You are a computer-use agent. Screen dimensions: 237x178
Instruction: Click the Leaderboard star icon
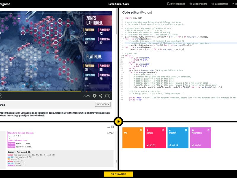tap(191, 4)
